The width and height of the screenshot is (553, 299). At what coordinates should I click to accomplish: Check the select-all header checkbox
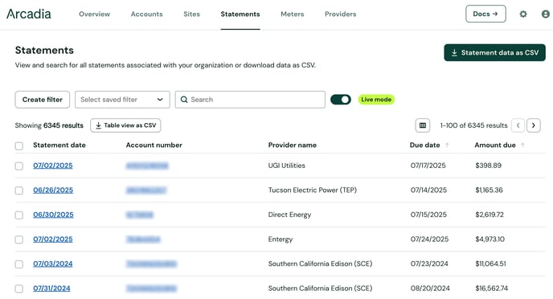(19, 145)
